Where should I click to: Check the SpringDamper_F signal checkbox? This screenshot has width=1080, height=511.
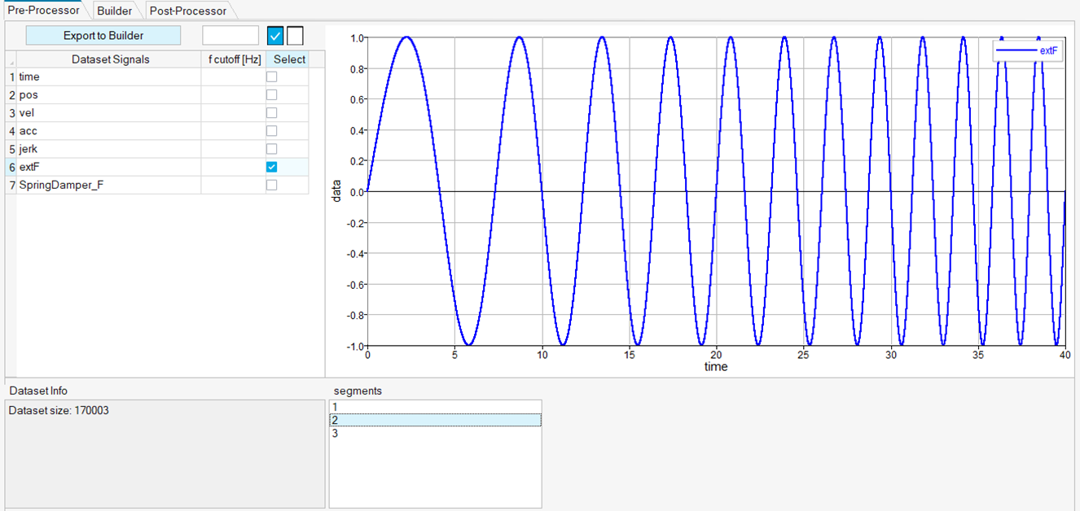pos(272,185)
